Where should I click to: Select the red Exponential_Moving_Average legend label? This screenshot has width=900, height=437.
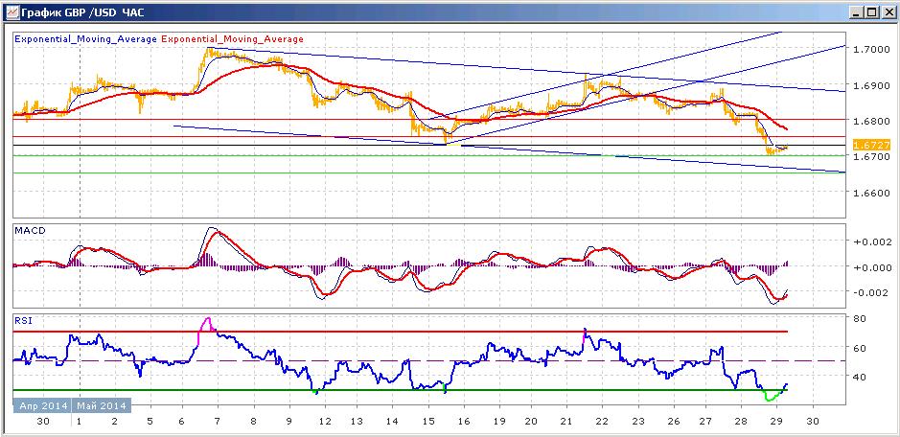tap(233, 39)
